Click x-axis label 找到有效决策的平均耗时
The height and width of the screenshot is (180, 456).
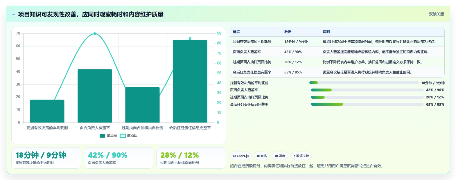coord(47,128)
